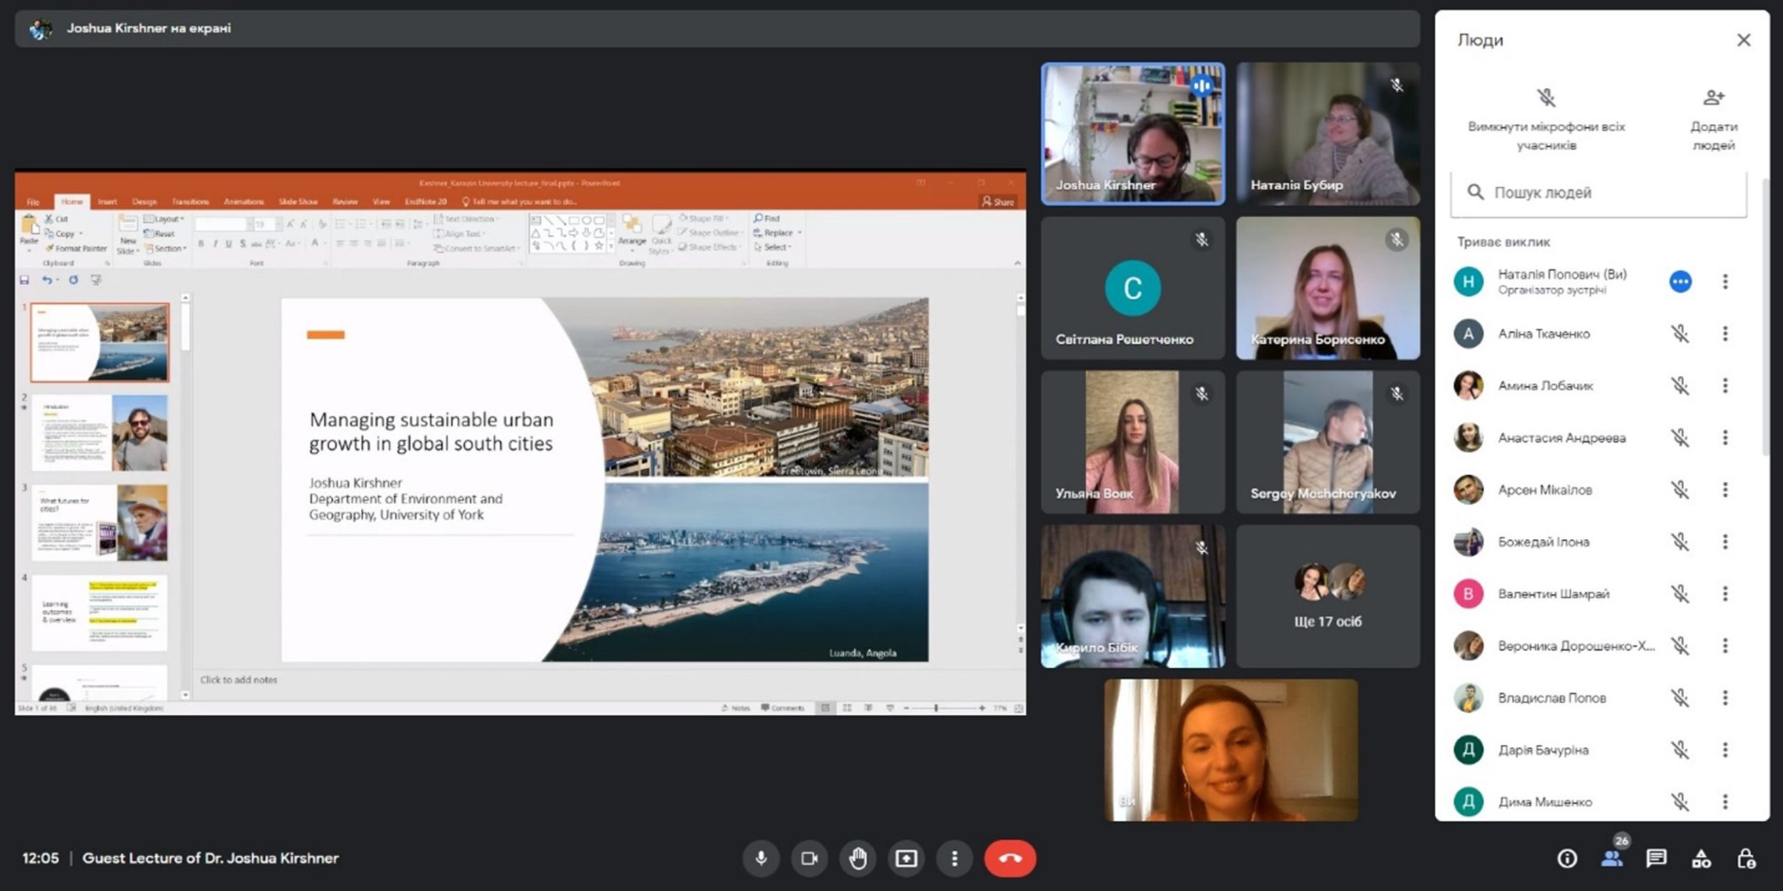Viewport: 1783px width, 891px height.
Task: Close the Люди side panel
Action: tap(1743, 40)
